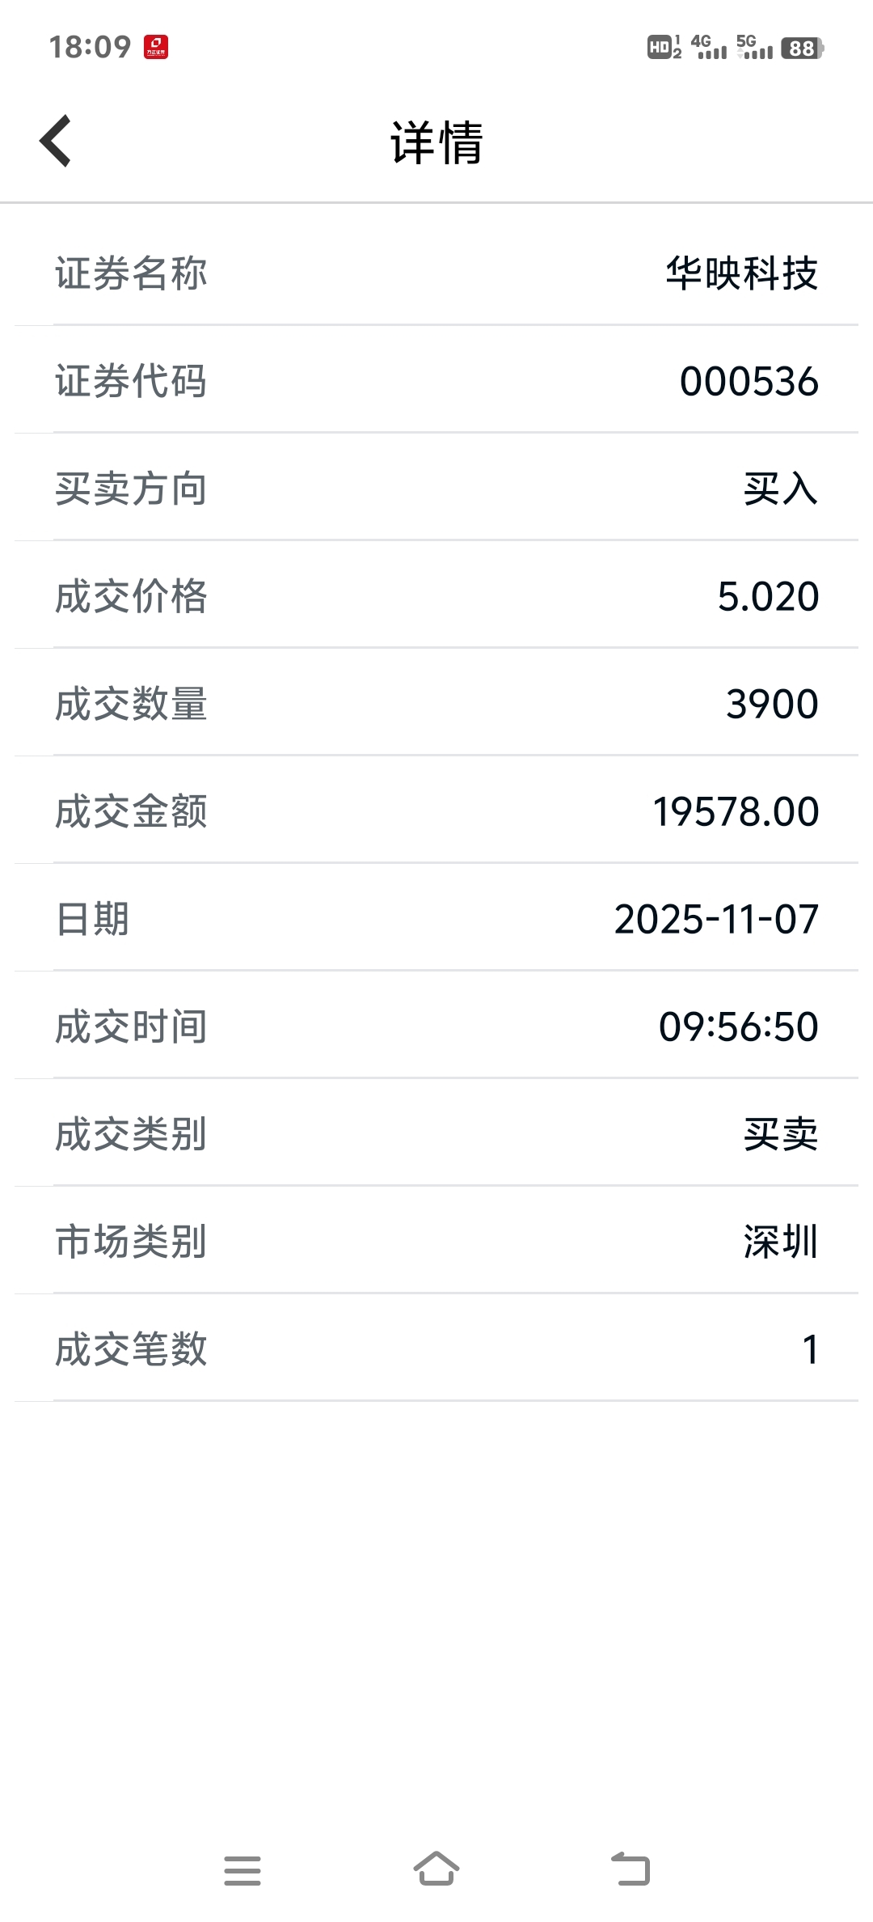Tap the 成交数量 value 3900

coord(772,704)
